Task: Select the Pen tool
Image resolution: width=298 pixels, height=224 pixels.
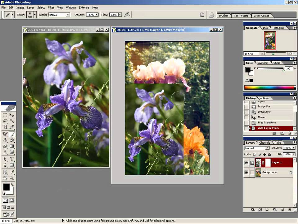Action: (x=5, y=165)
